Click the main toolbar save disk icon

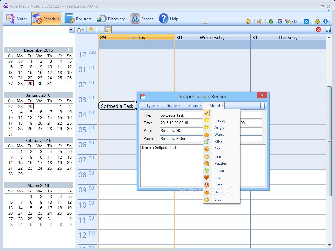pyautogui.click(x=328, y=30)
